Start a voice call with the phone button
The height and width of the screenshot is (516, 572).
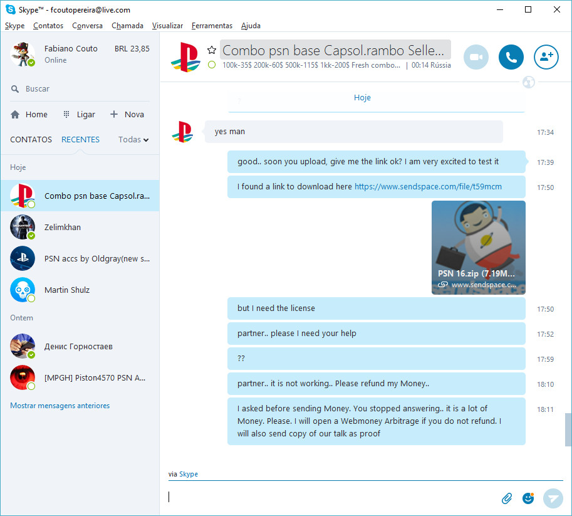pos(511,57)
